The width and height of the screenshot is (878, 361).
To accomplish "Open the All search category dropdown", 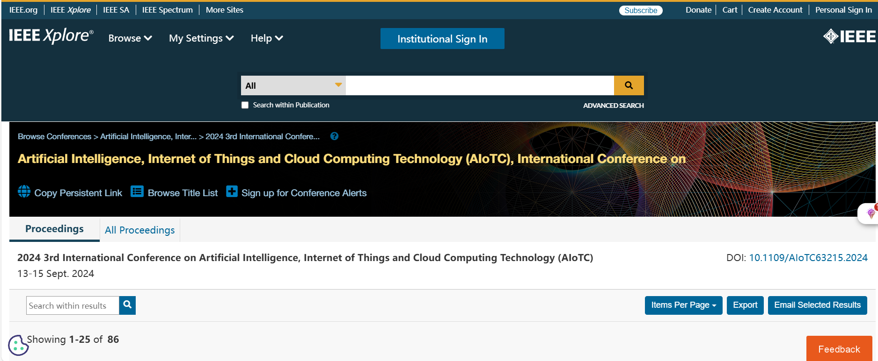I will pos(293,85).
